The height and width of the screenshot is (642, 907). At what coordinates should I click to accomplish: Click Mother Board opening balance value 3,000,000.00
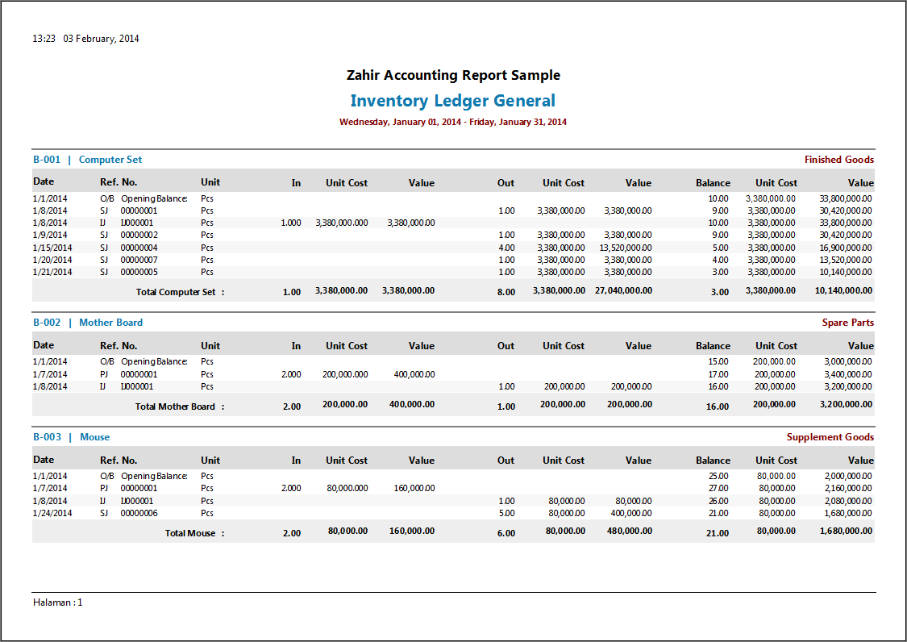tap(848, 361)
